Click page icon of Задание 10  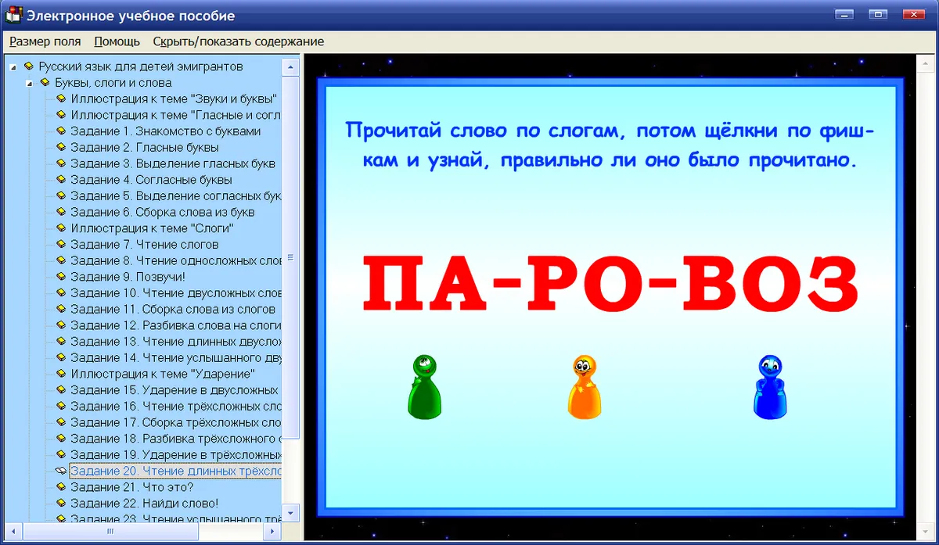point(61,292)
